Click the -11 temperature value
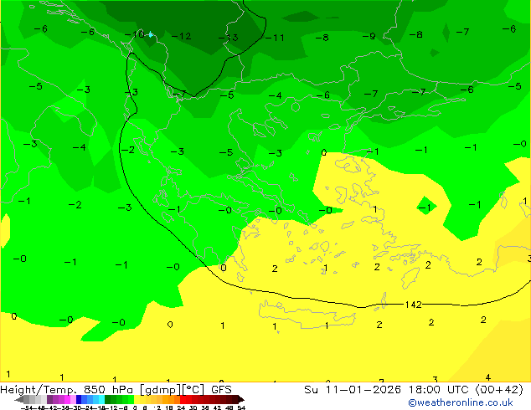Viewport: 531px width, 410px height. tap(275, 38)
